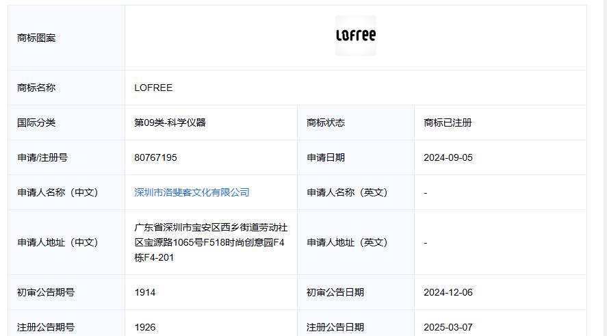Screen dimensions: 607x336
Task: Click registration announcement issue 1926
Action: pyautogui.click(x=145, y=327)
